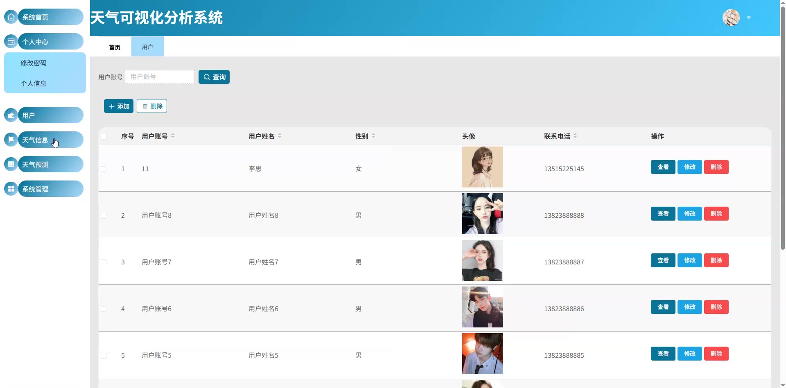The height and width of the screenshot is (388, 786).
Task: Click the user avatar in the header
Action: tap(731, 18)
